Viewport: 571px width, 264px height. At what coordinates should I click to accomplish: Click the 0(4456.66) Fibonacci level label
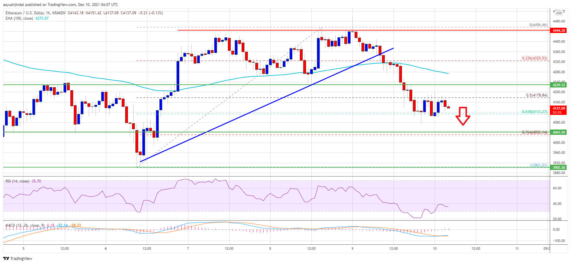[x=538, y=25]
